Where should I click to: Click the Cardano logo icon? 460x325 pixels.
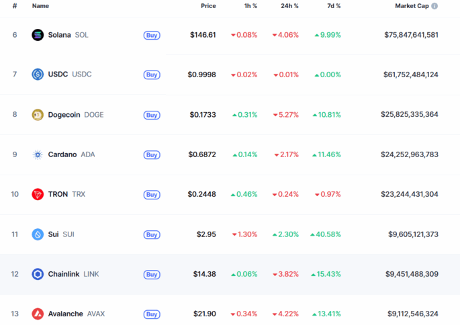pyautogui.click(x=38, y=154)
